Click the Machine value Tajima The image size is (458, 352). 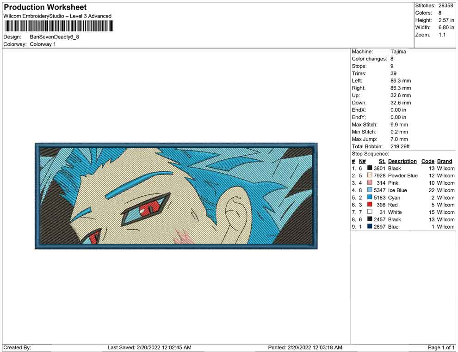coord(398,52)
